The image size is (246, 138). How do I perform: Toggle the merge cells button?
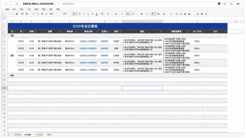[x=128, y=14]
